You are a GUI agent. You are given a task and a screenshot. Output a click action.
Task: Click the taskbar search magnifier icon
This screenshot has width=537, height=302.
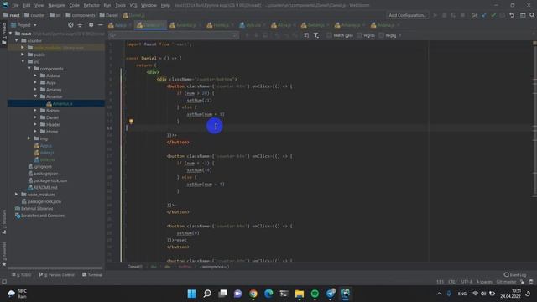(207, 294)
